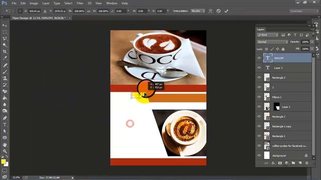Click the rotation angle input field
The image size is (321, 180).
coord(121,11)
